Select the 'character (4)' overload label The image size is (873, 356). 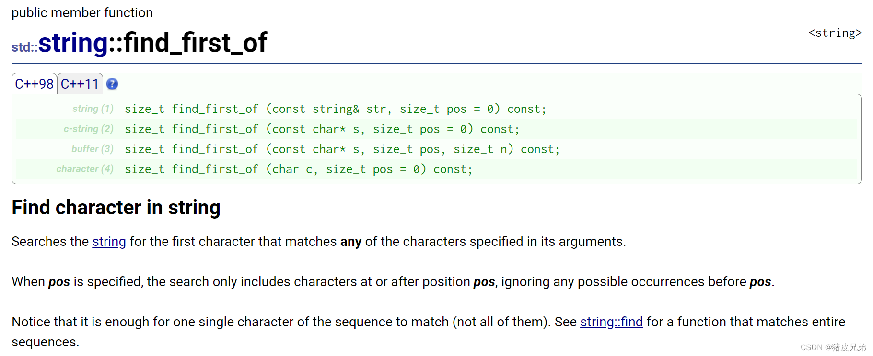[x=85, y=169]
